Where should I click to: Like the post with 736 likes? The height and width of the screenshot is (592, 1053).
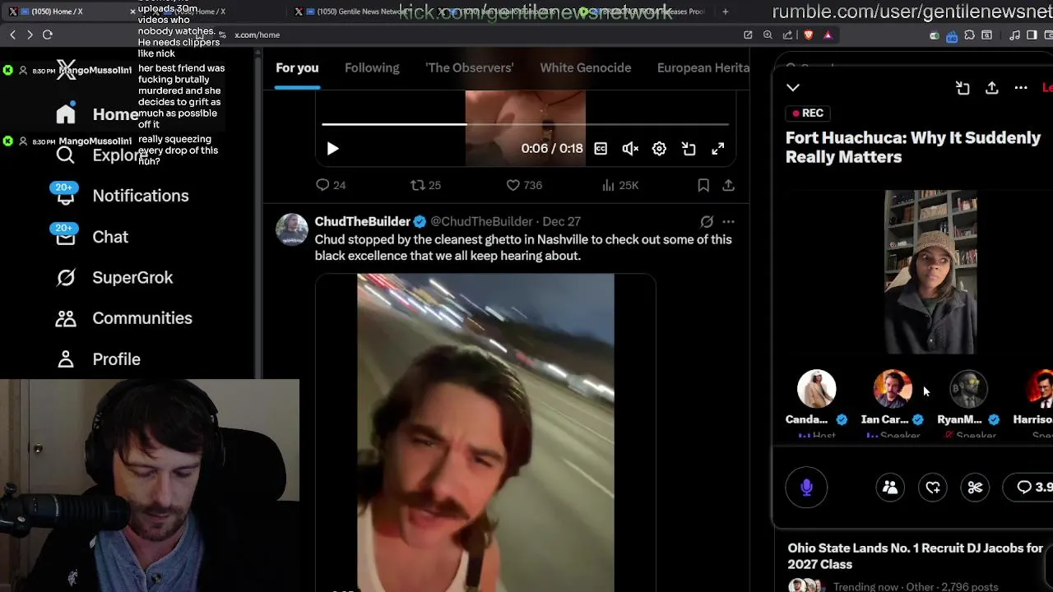click(x=524, y=186)
